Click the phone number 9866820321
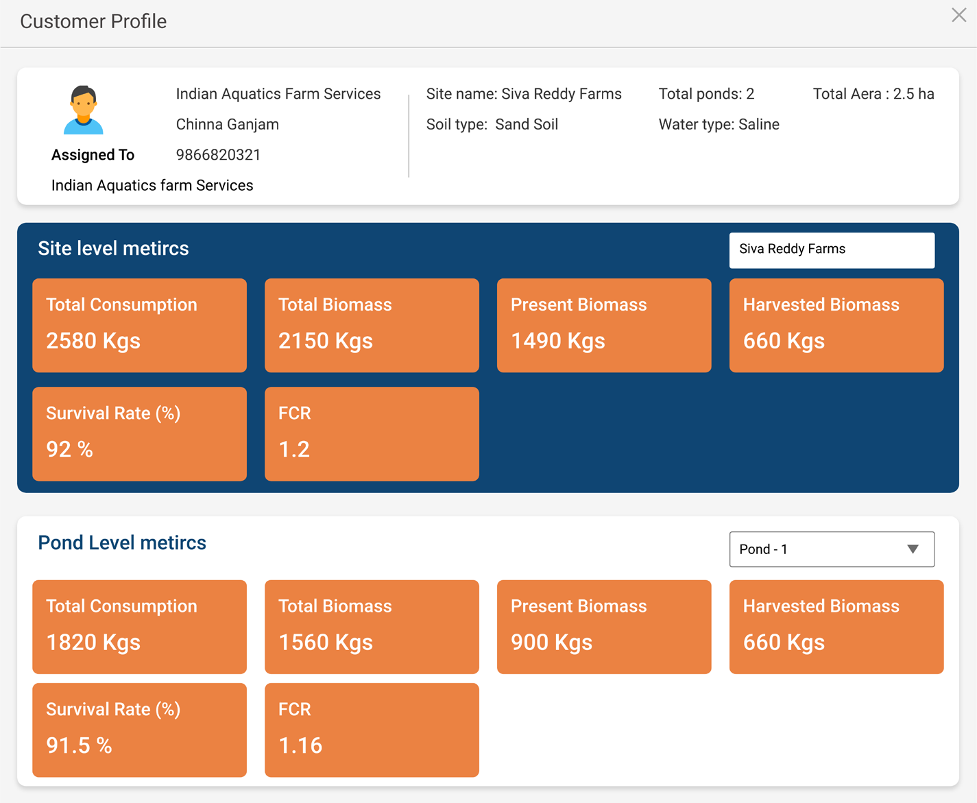The height and width of the screenshot is (803, 977). click(x=218, y=155)
